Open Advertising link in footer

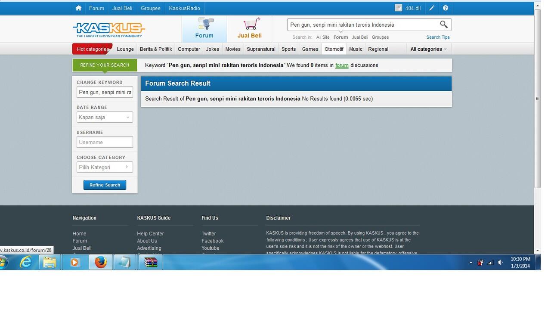point(149,248)
